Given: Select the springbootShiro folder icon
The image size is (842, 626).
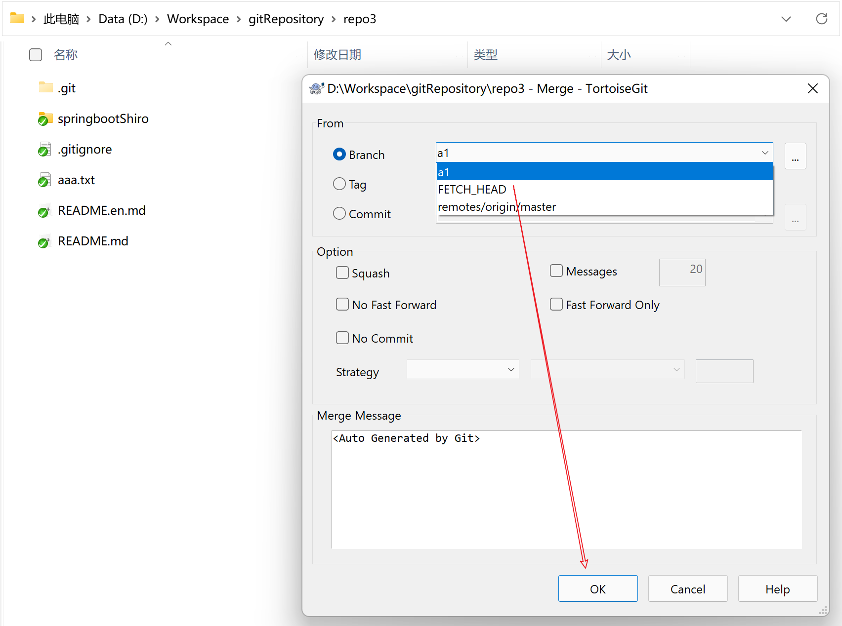Looking at the screenshot, I should (45, 119).
